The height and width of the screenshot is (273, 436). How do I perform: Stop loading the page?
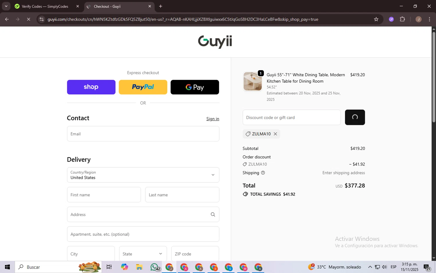[x=28, y=19]
